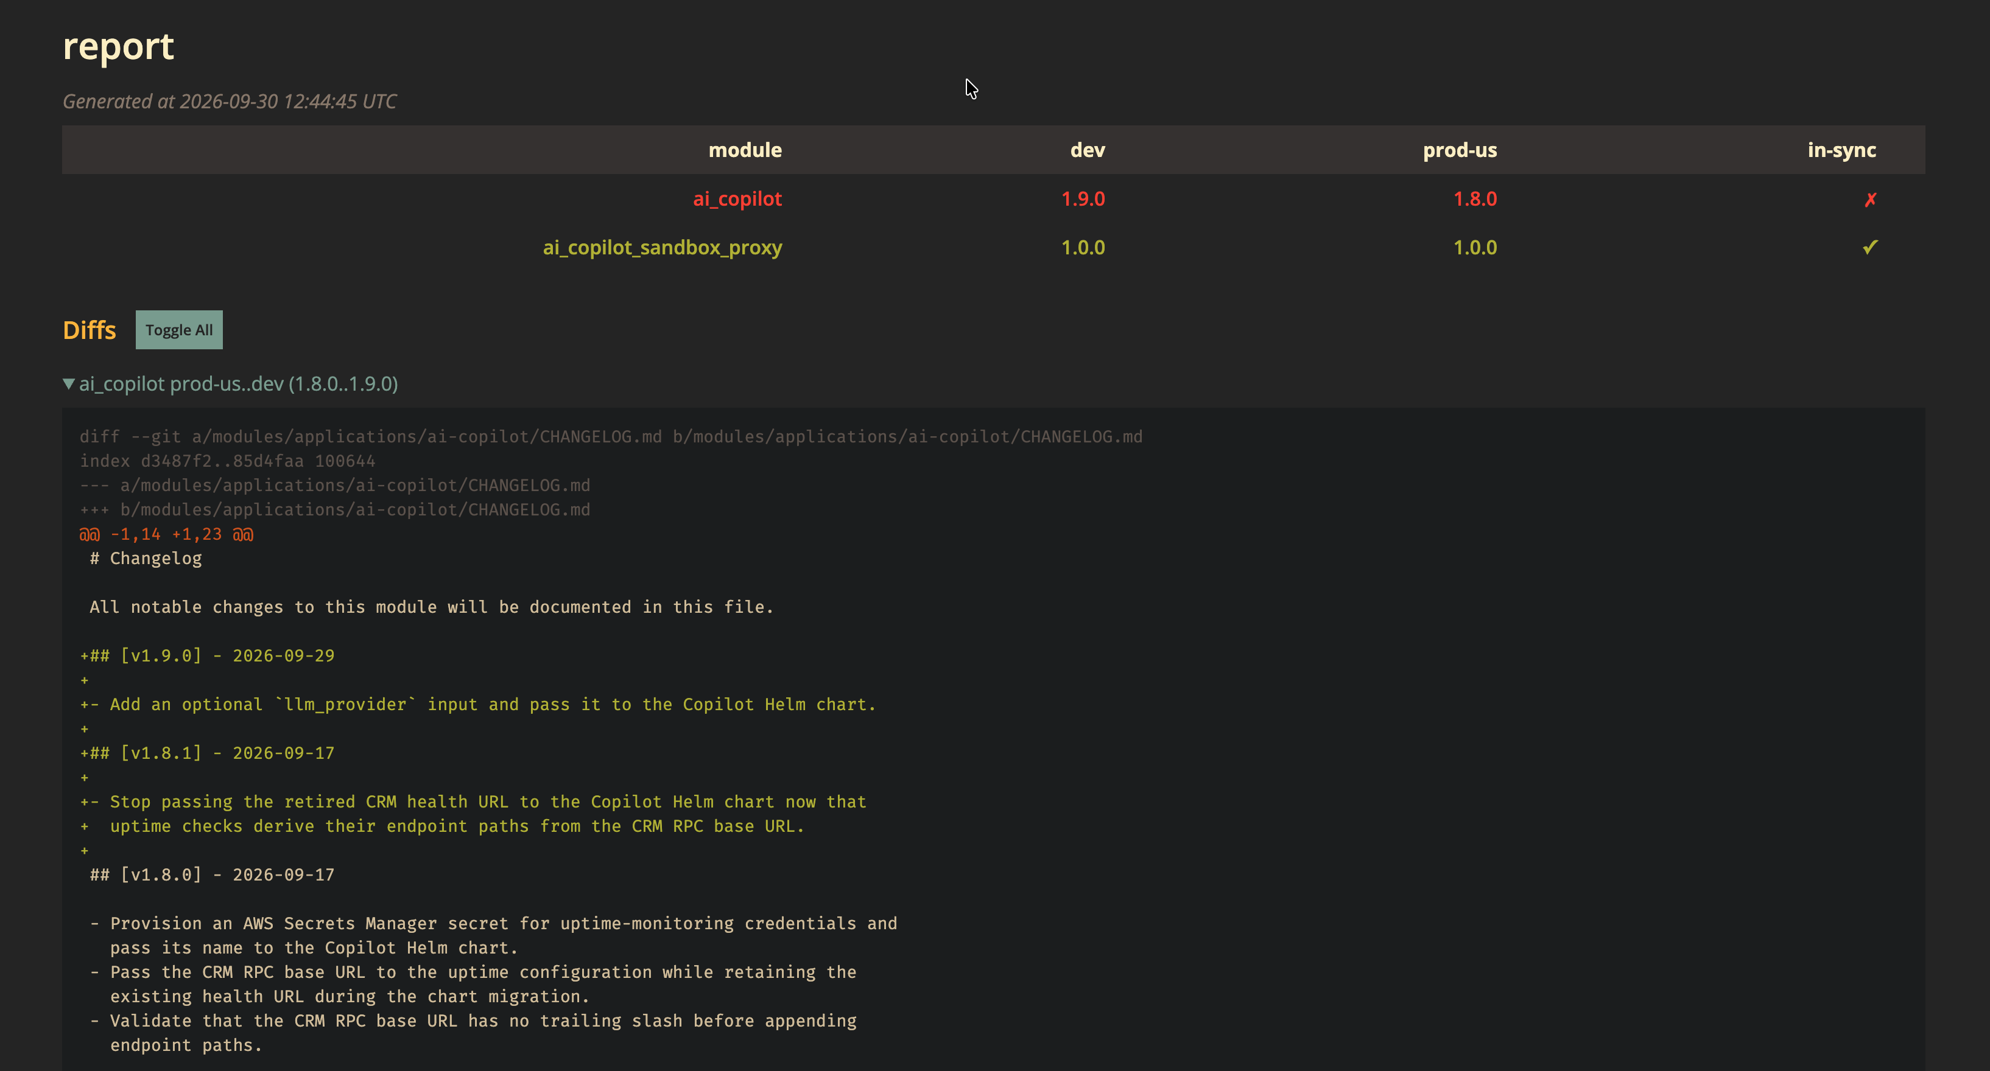Image resolution: width=1990 pixels, height=1071 pixels.
Task: Click the prod-us 1.0.0 cell for sandbox proxy
Action: 1475,248
